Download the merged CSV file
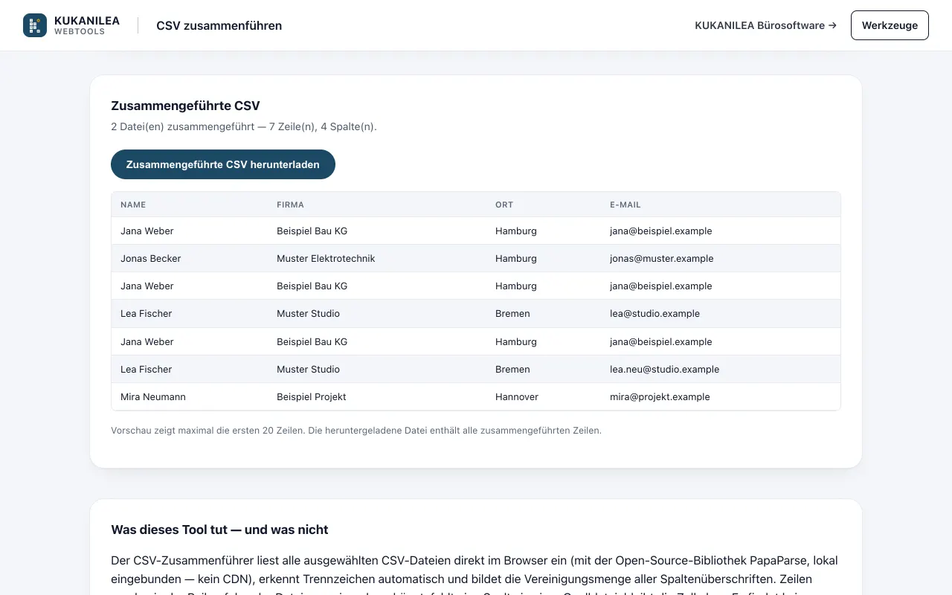Viewport: 952px width, 595px height. tap(223, 164)
